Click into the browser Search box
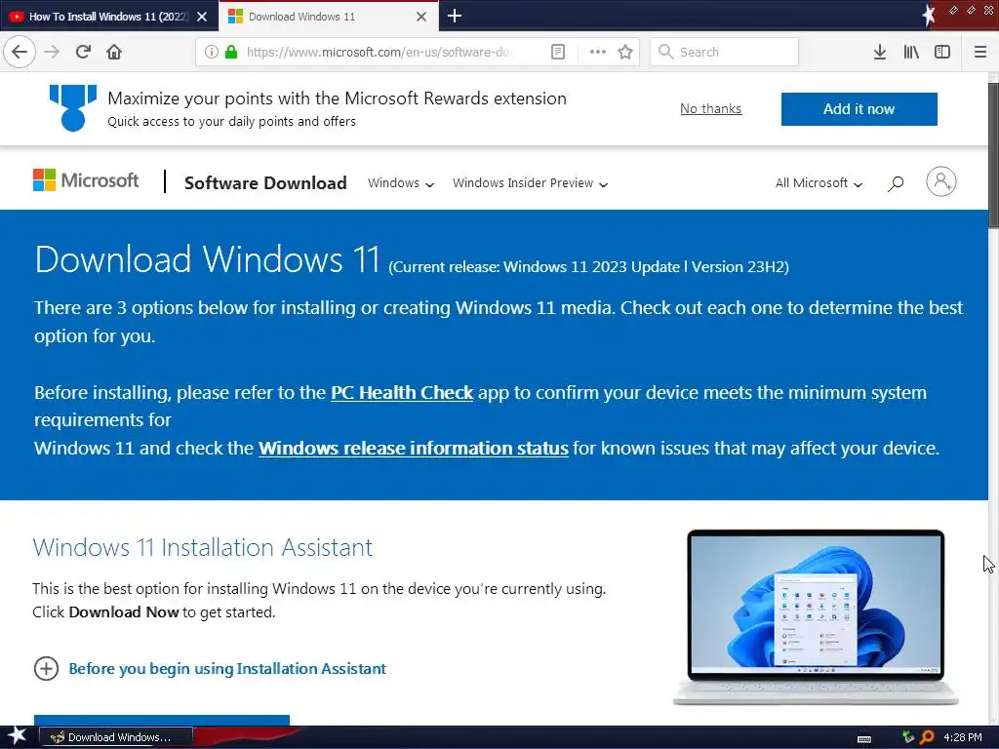The image size is (999, 749). (724, 52)
